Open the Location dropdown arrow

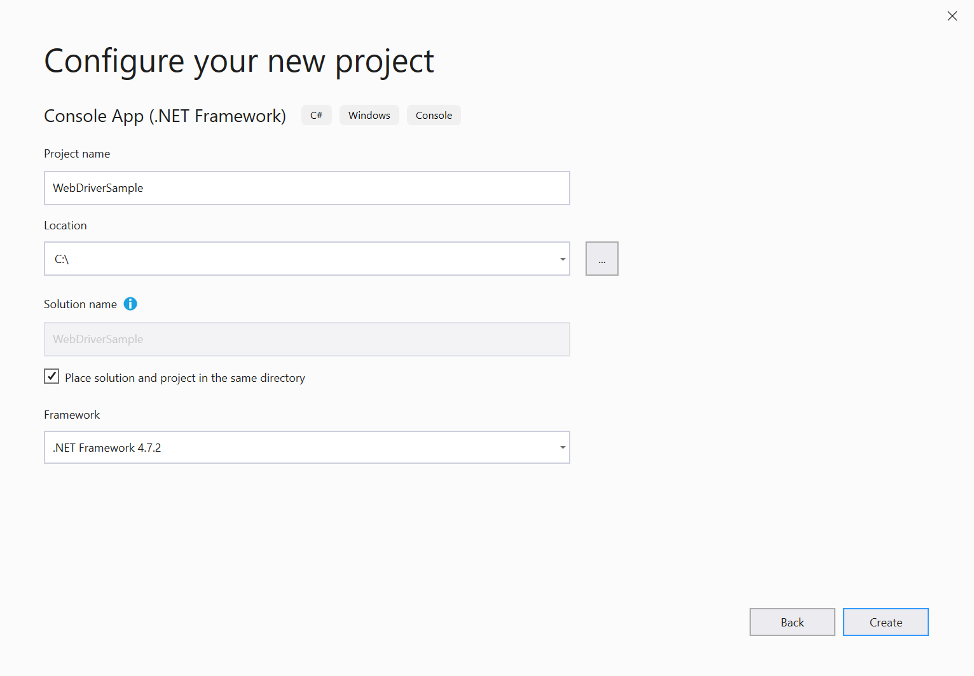[x=562, y=259]
